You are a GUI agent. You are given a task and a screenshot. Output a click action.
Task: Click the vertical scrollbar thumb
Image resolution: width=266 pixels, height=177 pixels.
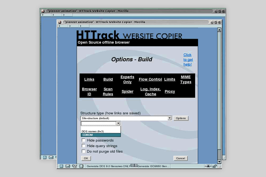point(219,91)
